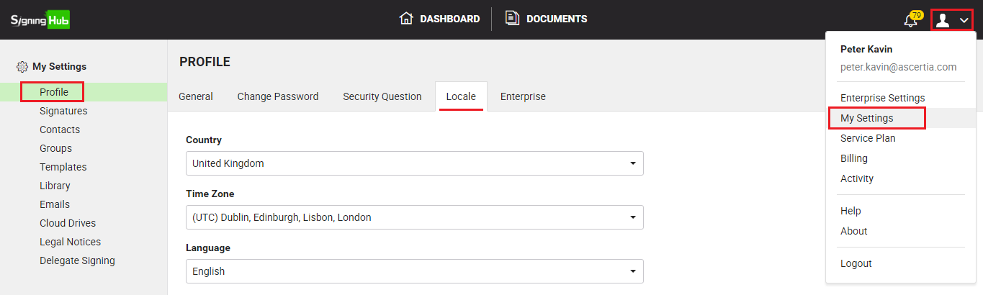Select Service Plan in user menu
The image size is (983, 295).
pos(868,138)
